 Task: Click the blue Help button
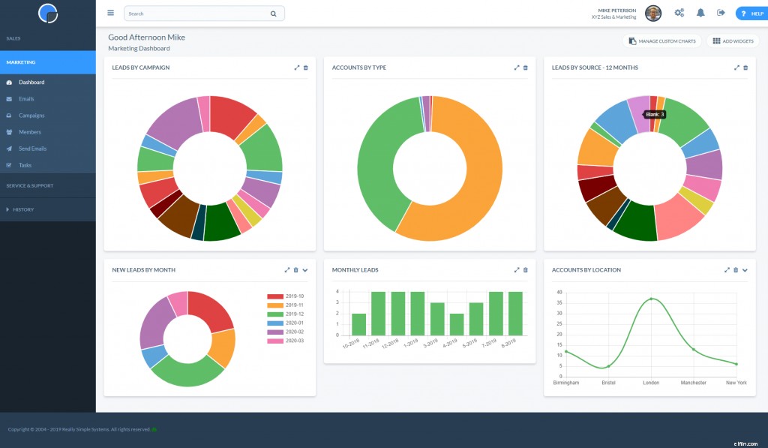coord(750,13)
